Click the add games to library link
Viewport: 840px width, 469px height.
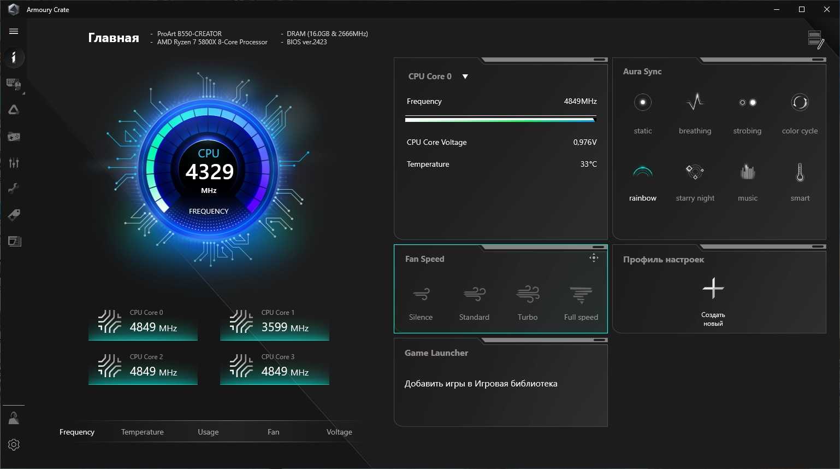coord(481,384)
